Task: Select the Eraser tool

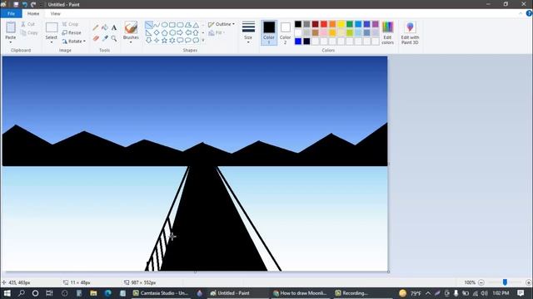Action: 96,38
